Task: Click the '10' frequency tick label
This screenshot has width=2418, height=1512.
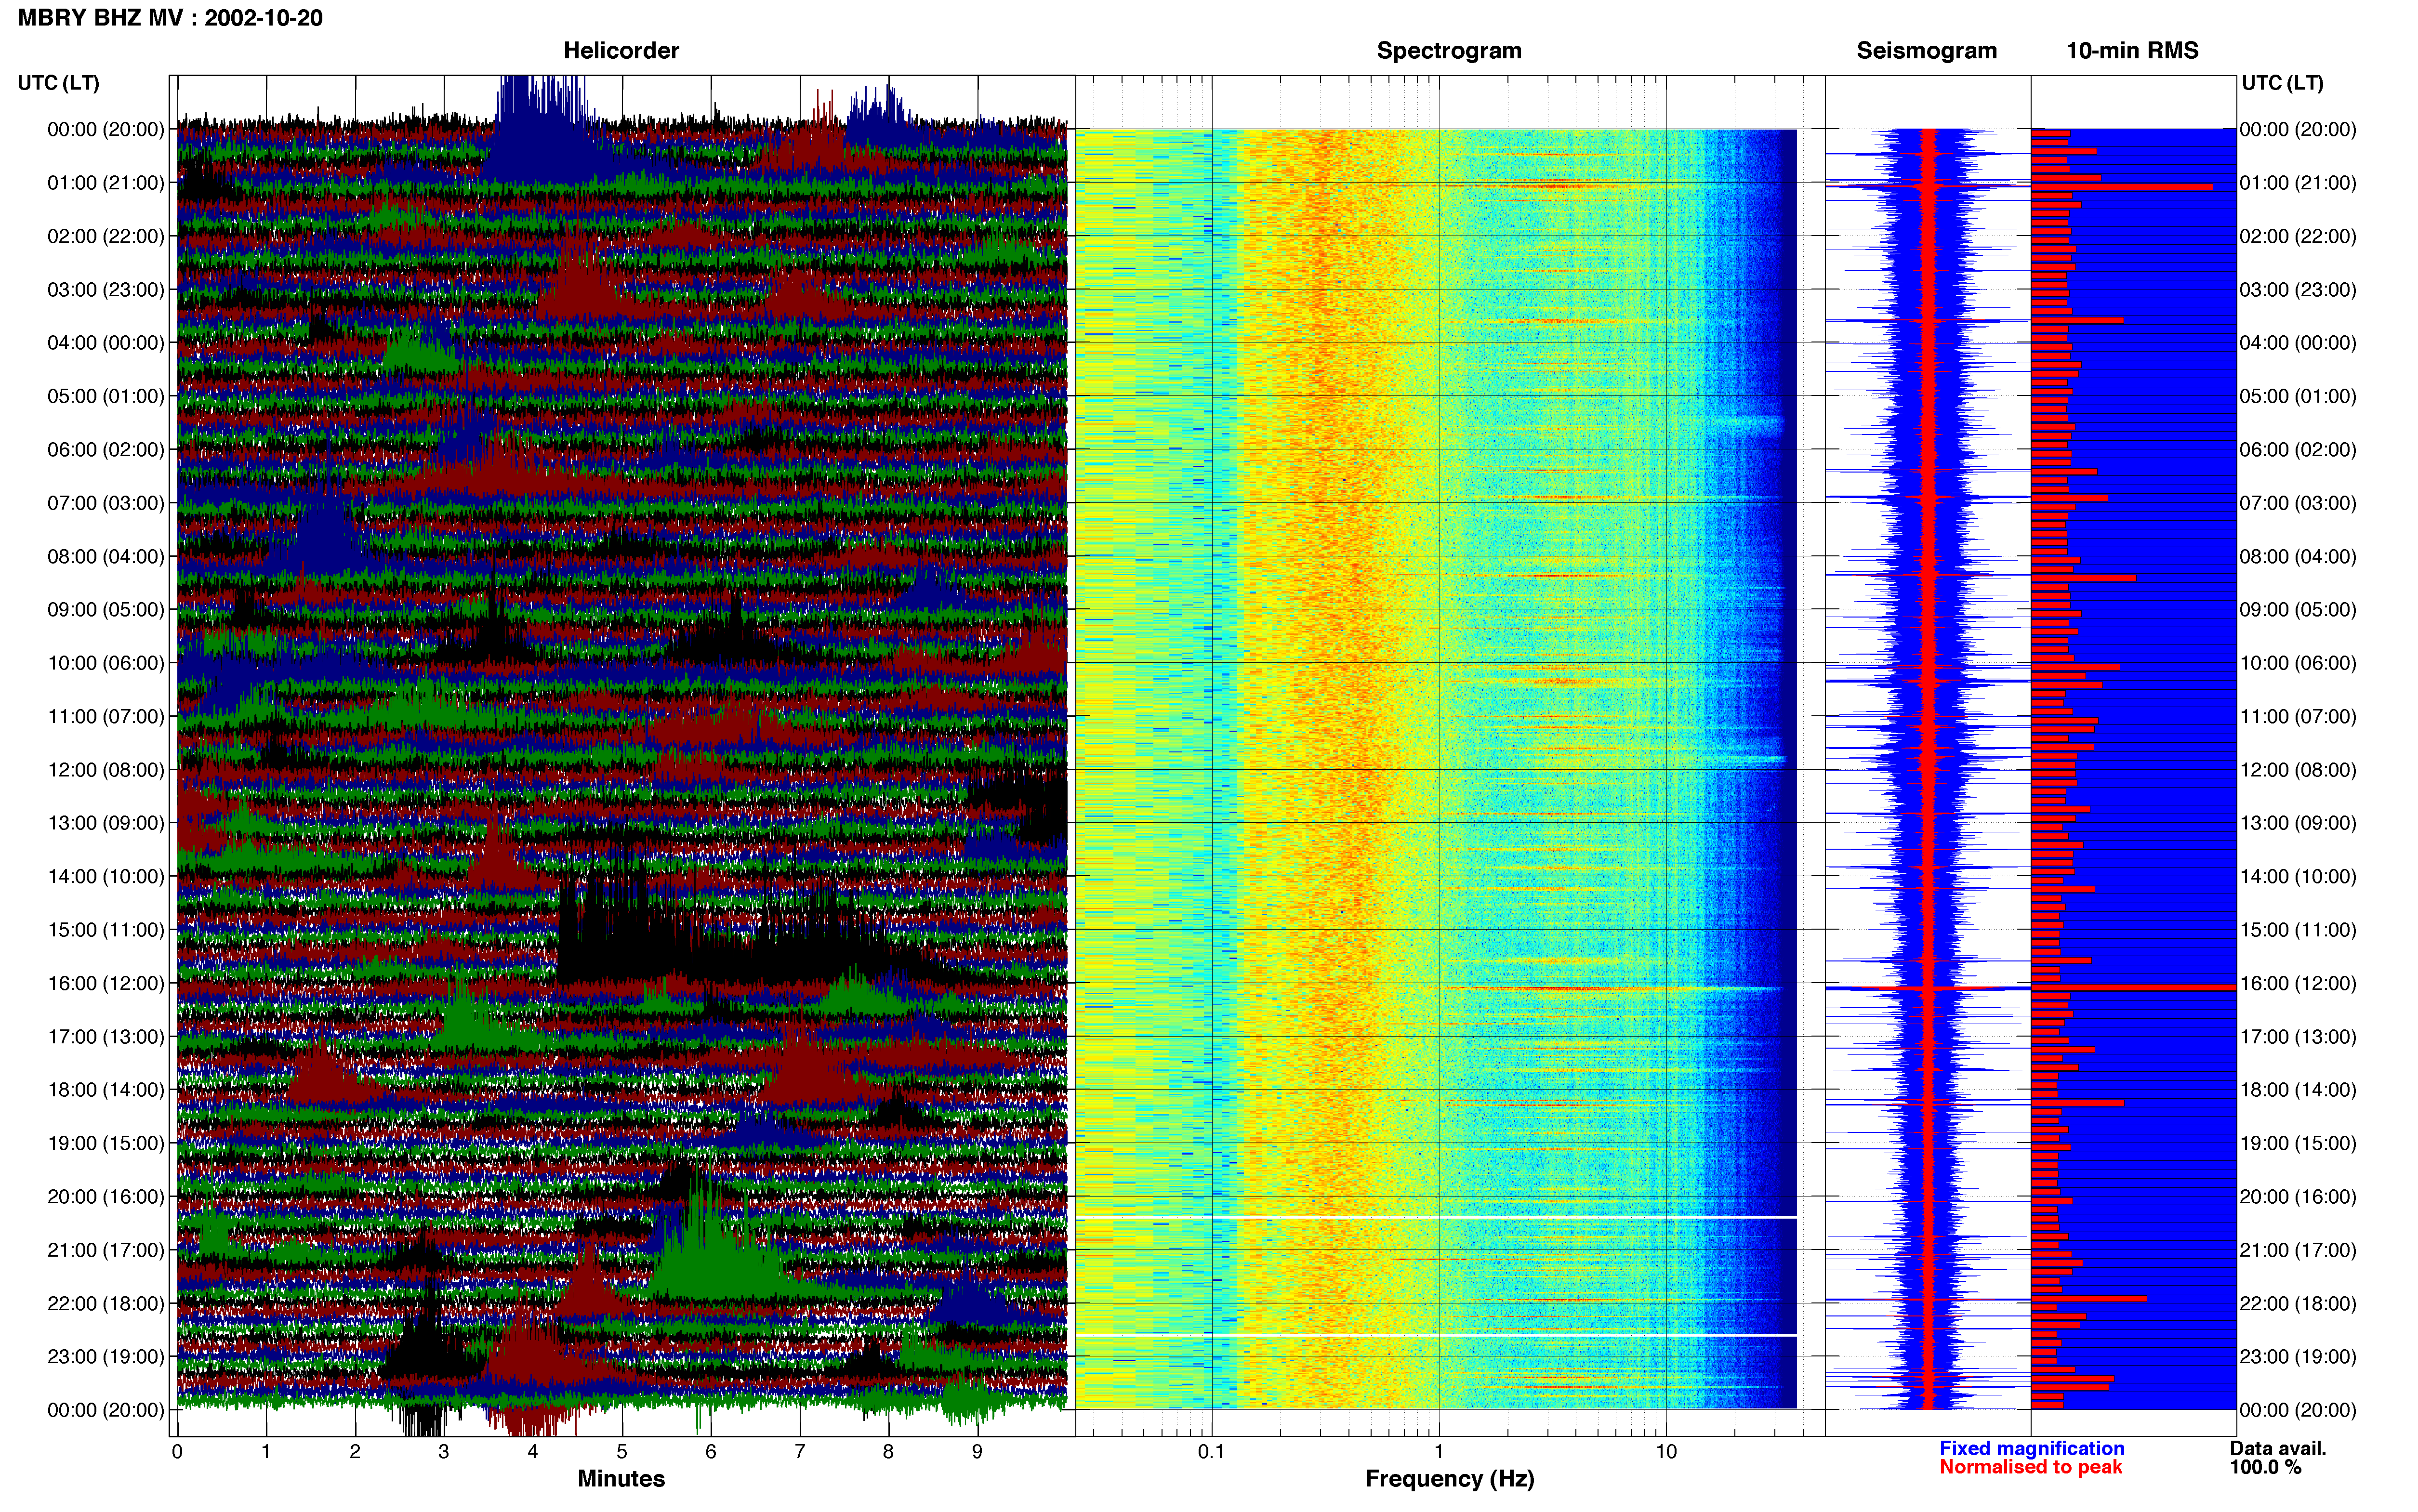Action: (1666, 1452)
